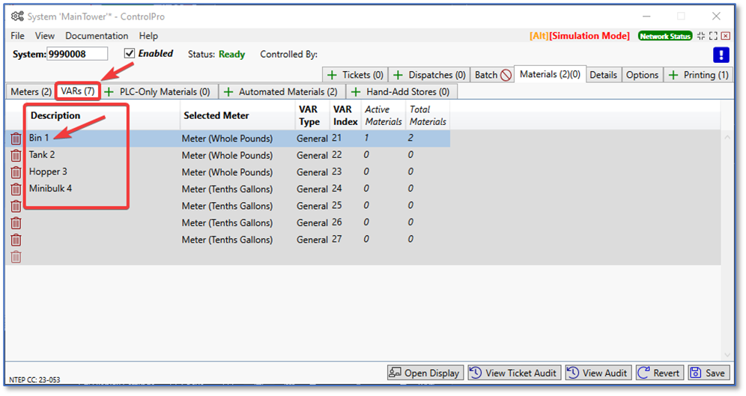Delete the Bin 1 row with trash icon

point(16,138)
